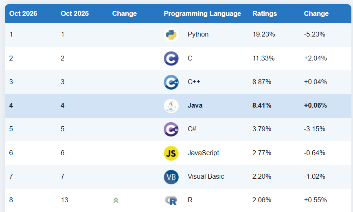Select the C++ language name
Viewport: 353px width, 212px height.
194,82
